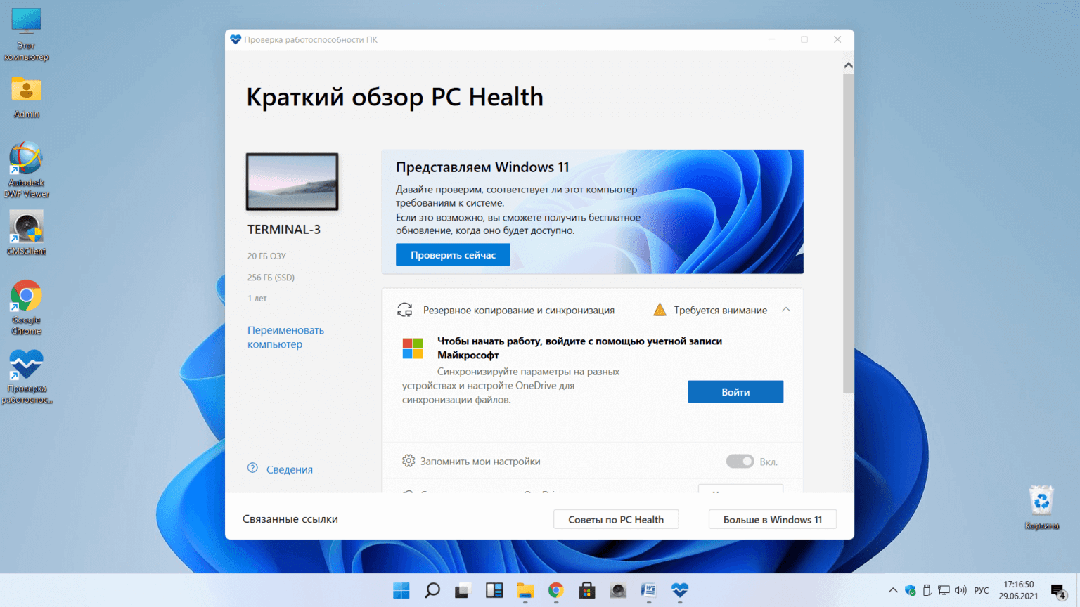
Task: Minimize the PC Health Check window
Action: pos(771,39)
